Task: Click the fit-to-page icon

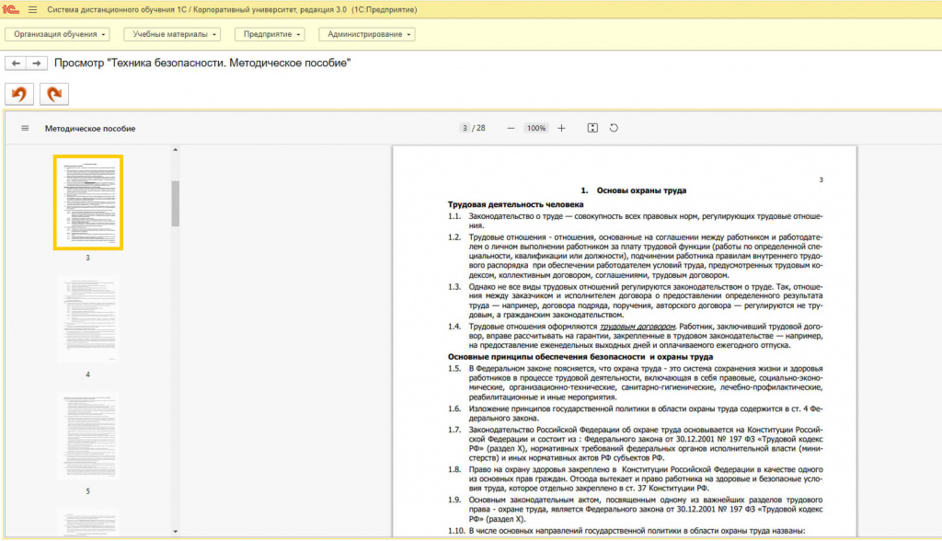Action: coord(593,128)
